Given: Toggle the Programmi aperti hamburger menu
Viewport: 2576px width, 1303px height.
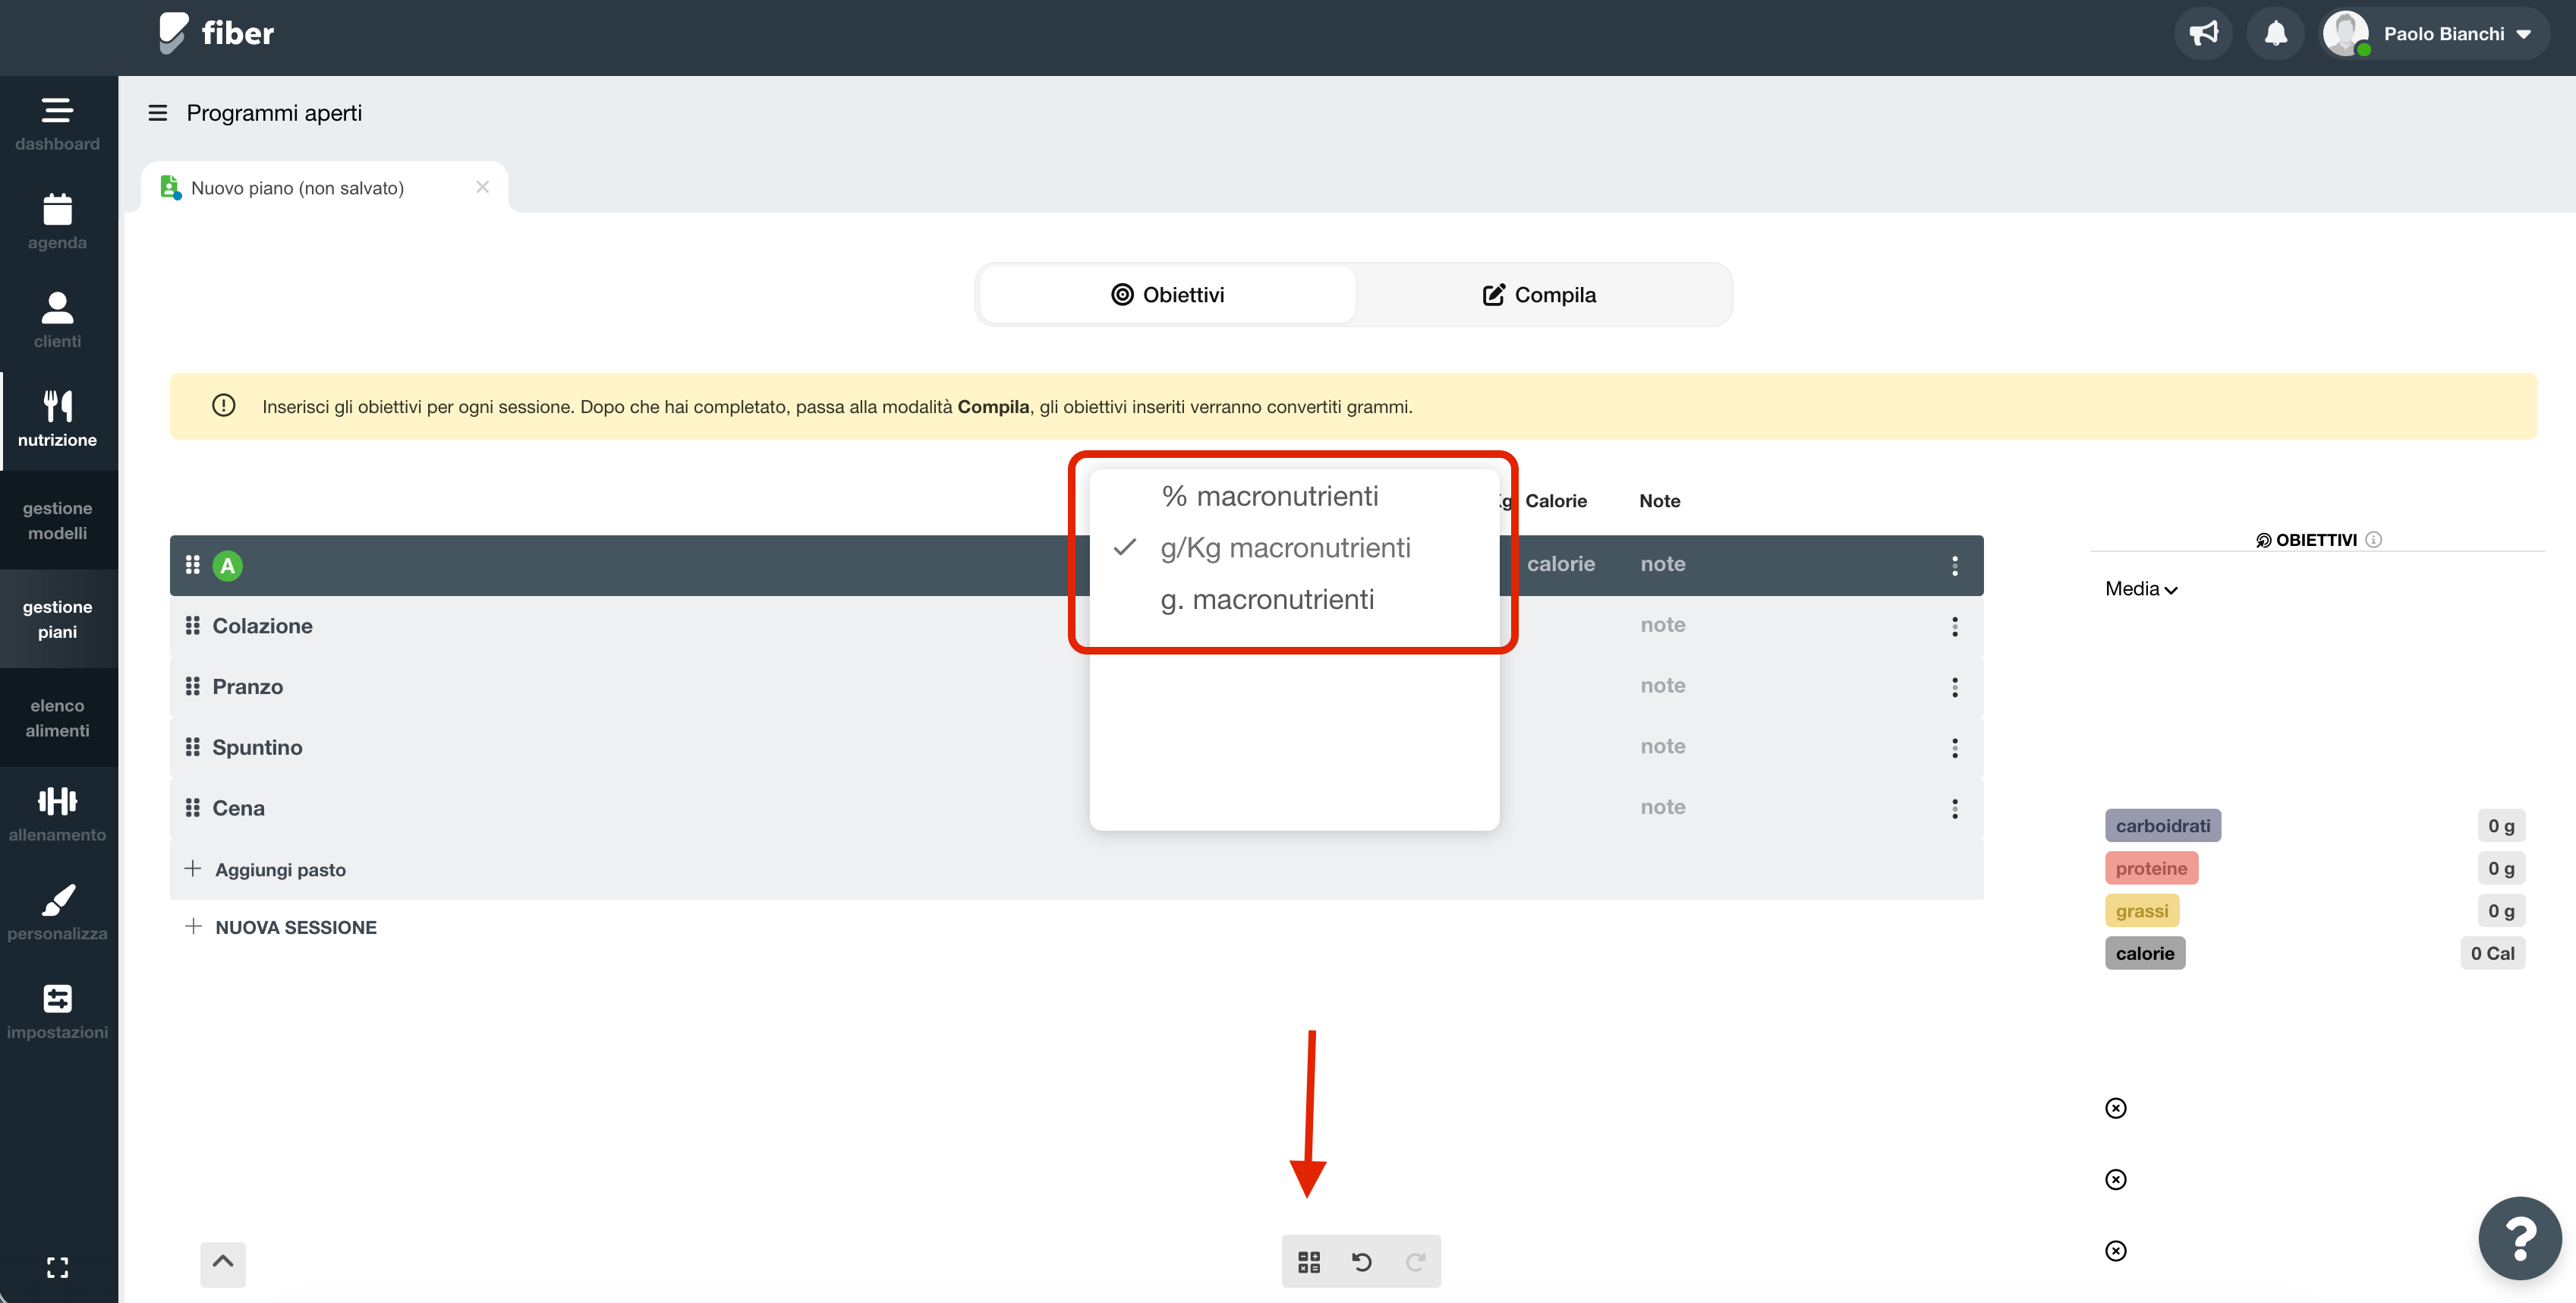Looking at the screenshot, I should (x=157, y=113).
